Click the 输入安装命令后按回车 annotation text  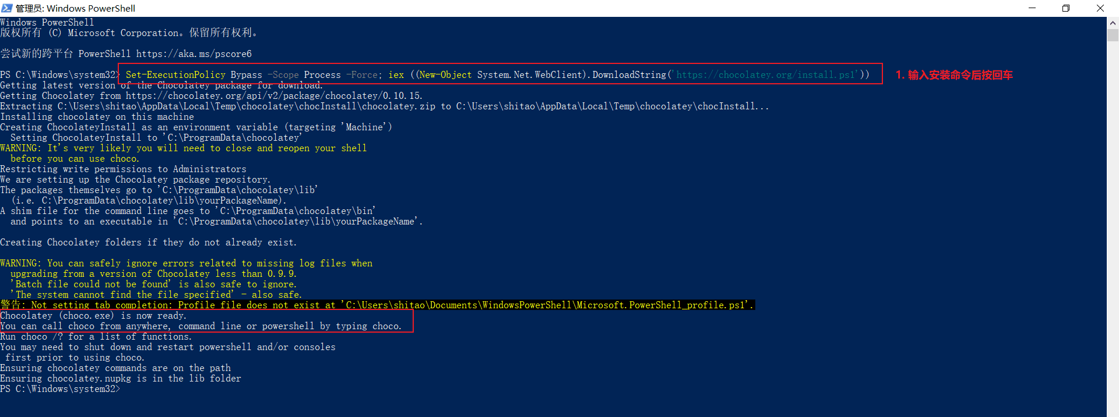click(954, 74)
